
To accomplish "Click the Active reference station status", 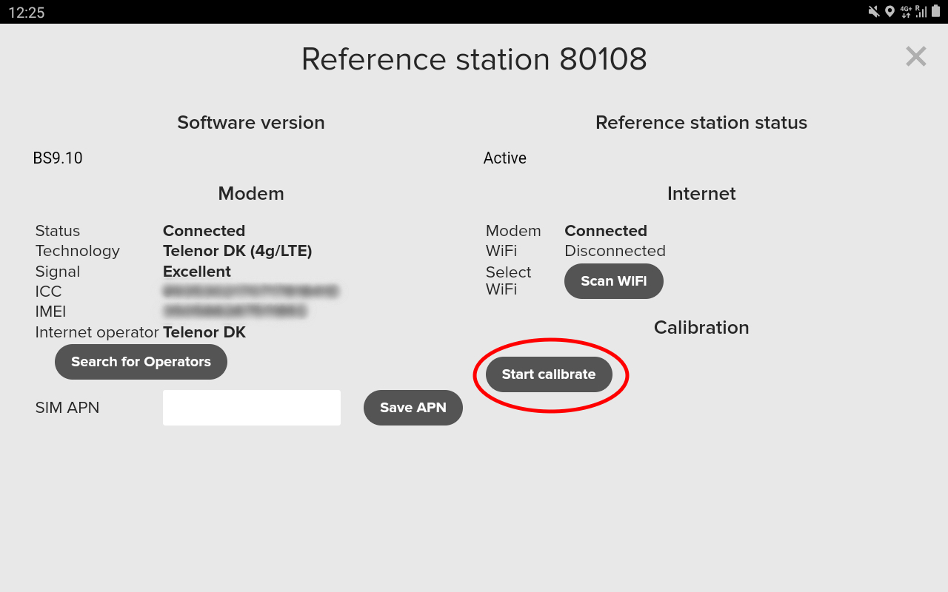I will 504,158.
